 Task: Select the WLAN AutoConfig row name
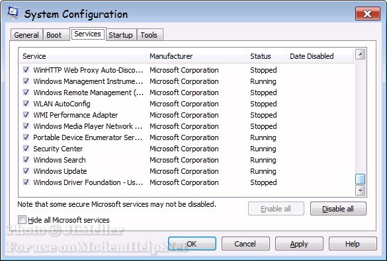[x=62, y=104]
